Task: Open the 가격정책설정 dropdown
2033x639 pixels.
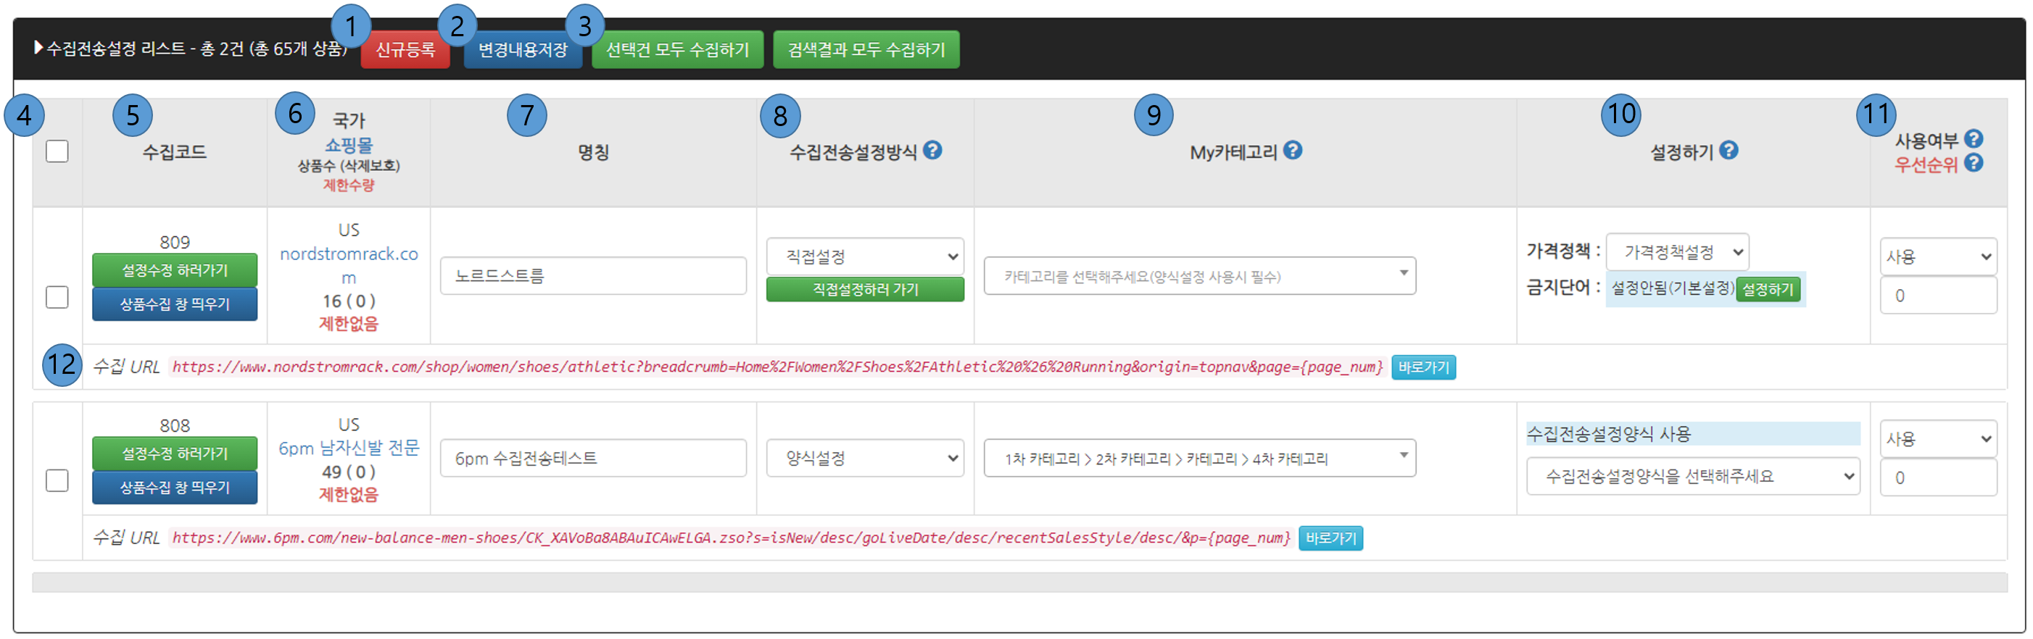Action: tap(1677, 252)
